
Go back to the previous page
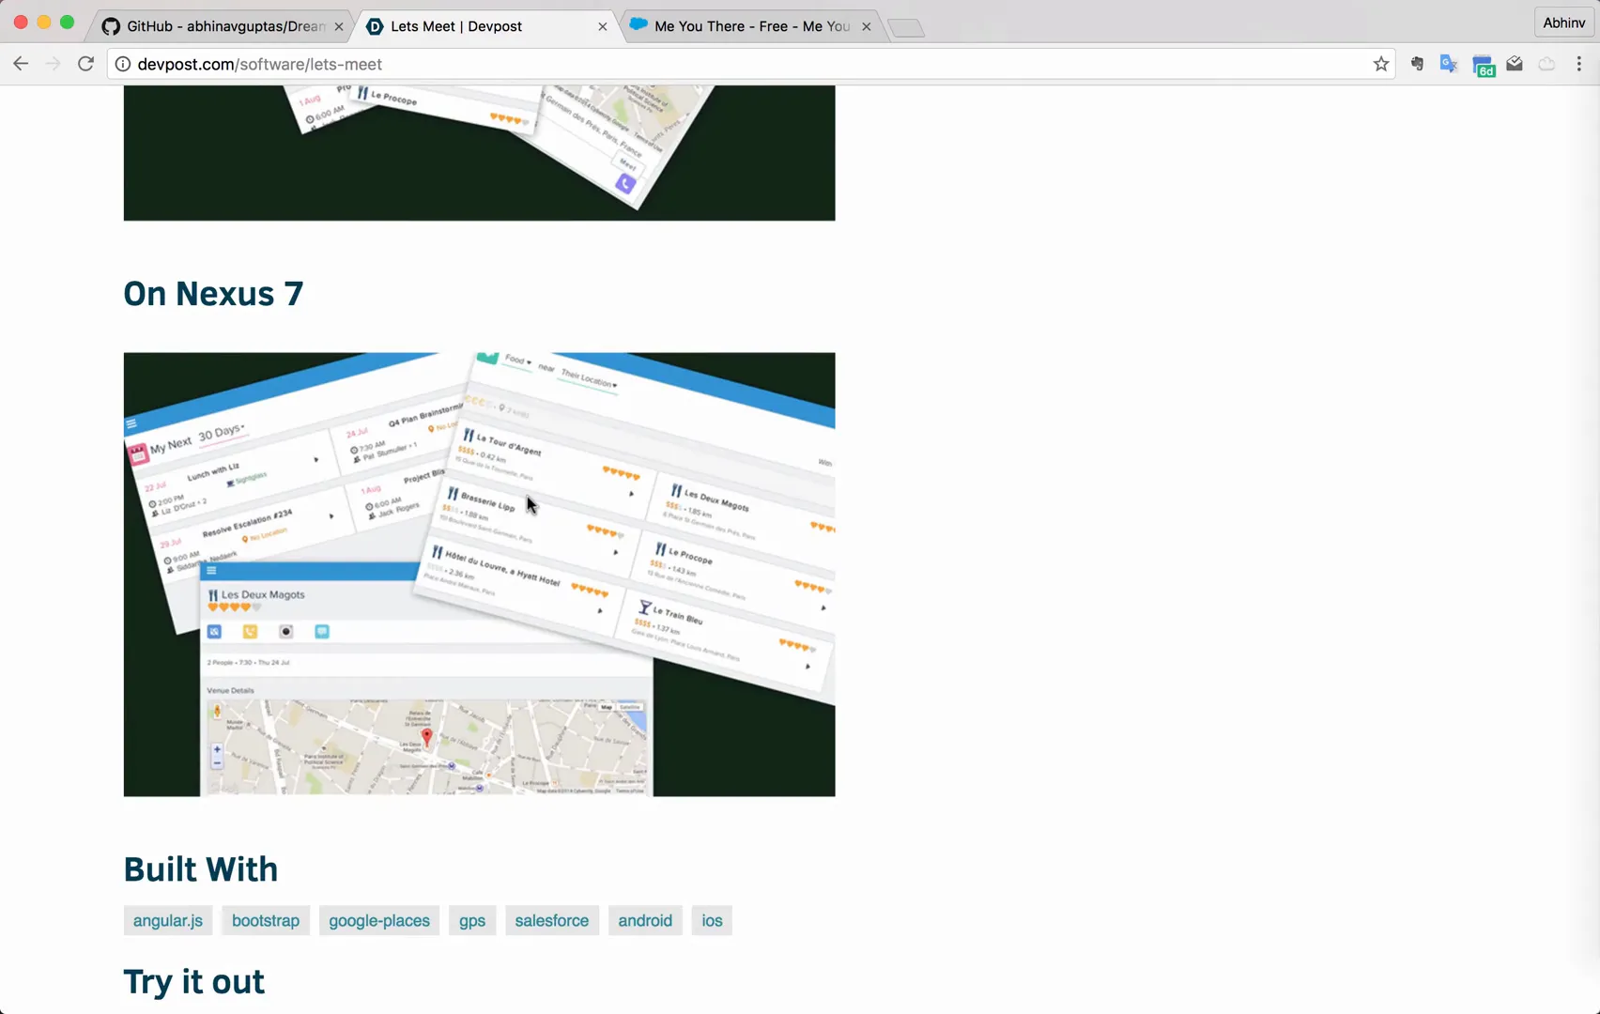click(x=21, y=64)
